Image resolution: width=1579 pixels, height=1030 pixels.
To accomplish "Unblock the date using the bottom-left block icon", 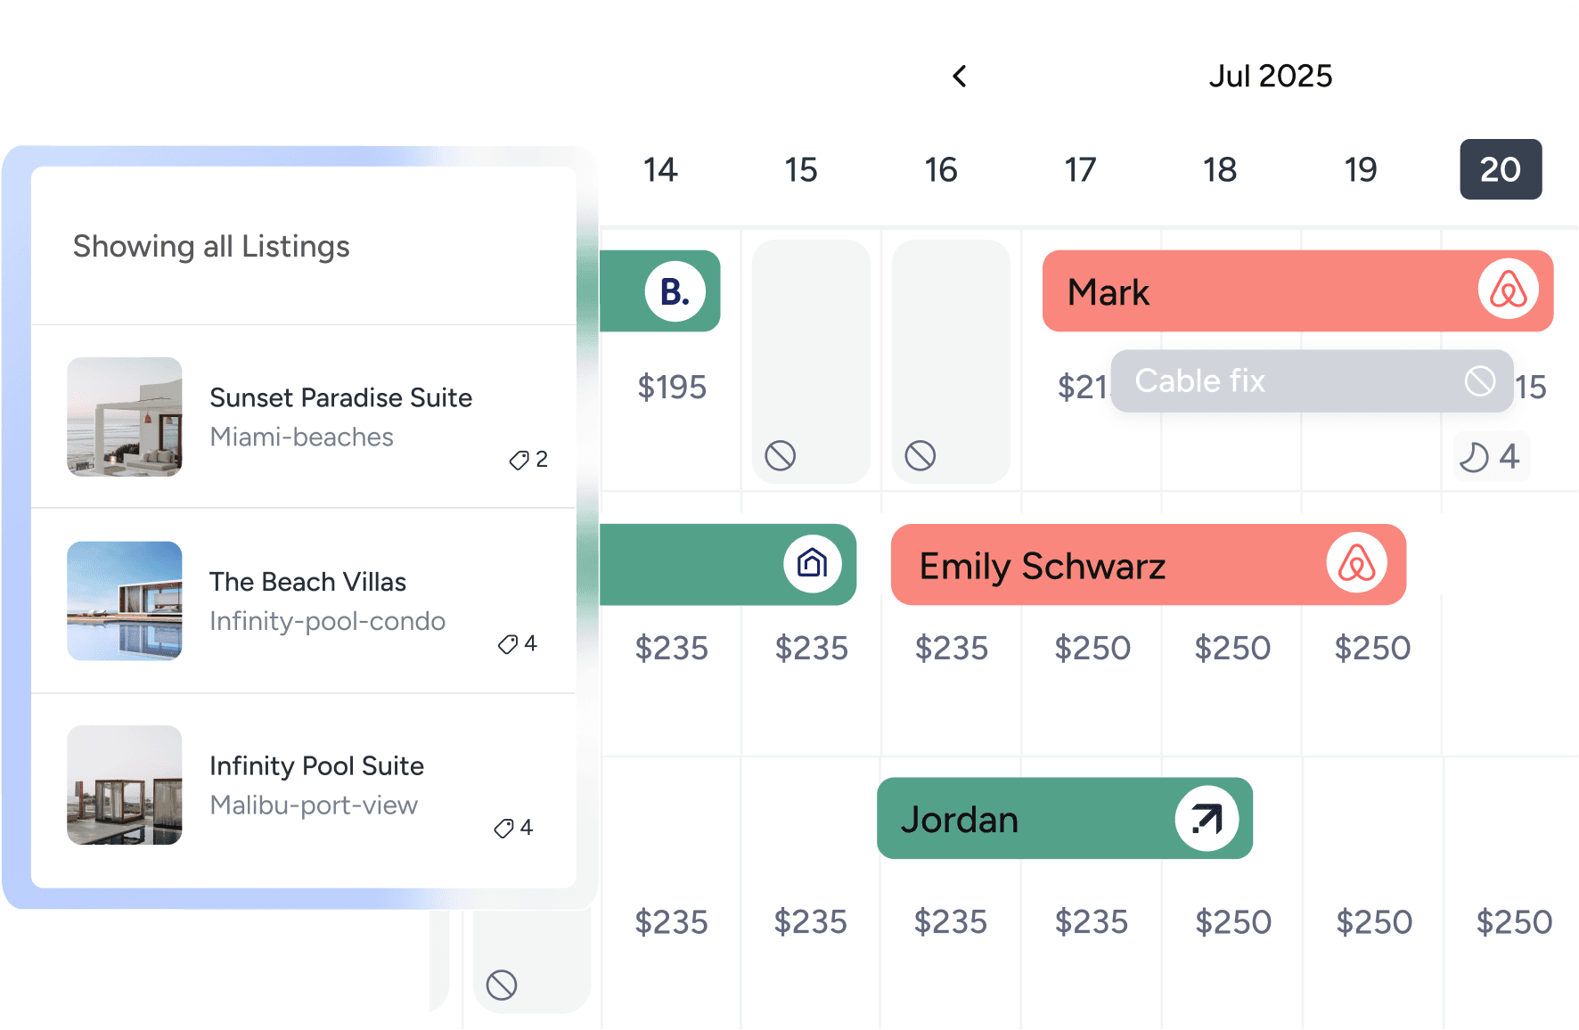I will point(503,985).
